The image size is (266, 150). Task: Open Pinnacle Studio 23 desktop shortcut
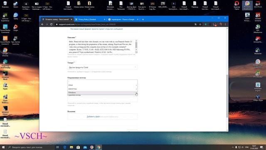pyautogui.click(x=247, y=5)
